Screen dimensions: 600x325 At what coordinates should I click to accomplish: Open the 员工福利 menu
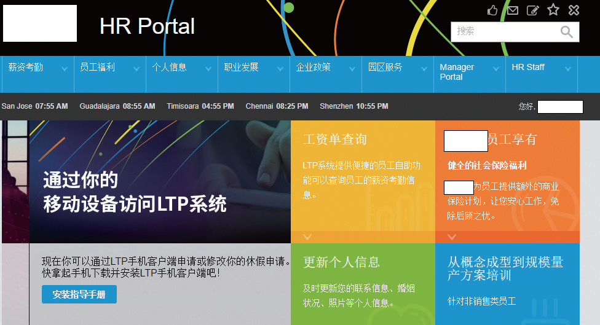[97, 68]
